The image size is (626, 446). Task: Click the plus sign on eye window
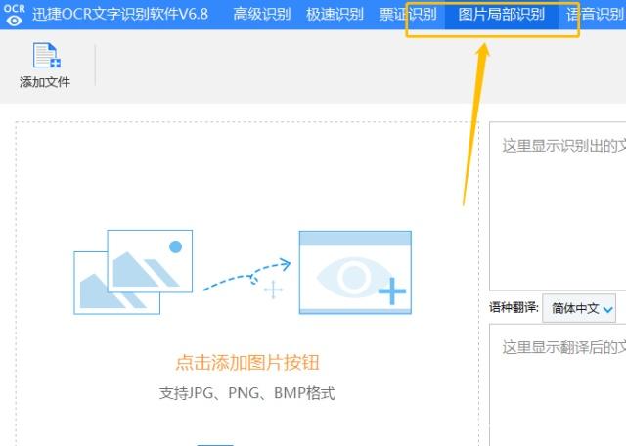tap(391, 291)
